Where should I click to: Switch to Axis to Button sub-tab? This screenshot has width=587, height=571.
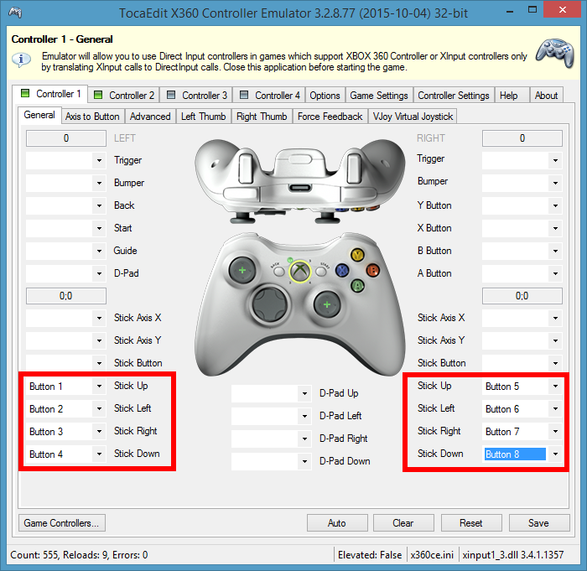[92, 117]
